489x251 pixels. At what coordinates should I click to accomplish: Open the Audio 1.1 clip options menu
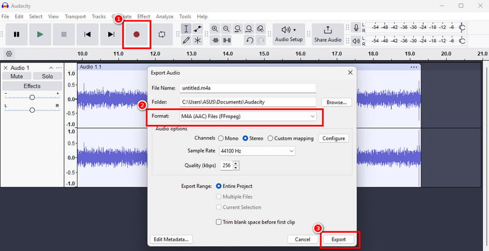414,67
